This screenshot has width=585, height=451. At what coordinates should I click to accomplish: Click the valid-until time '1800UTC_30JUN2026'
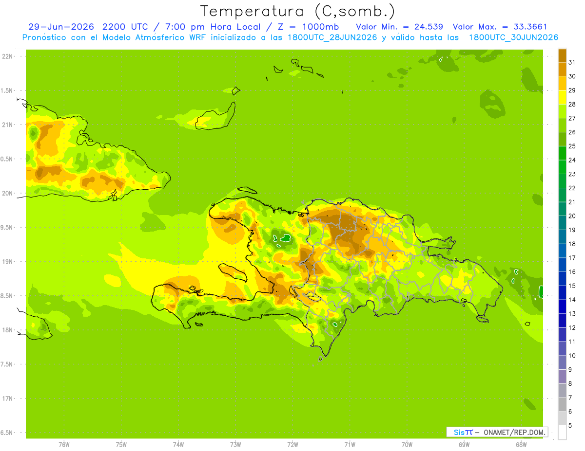[x=513, y=37]
